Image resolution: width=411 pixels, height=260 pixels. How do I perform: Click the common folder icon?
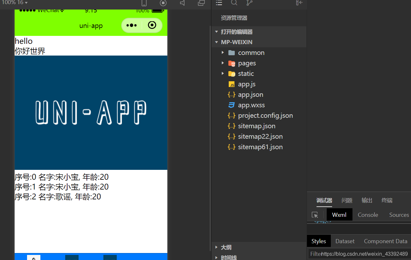[x=232, y=53]
